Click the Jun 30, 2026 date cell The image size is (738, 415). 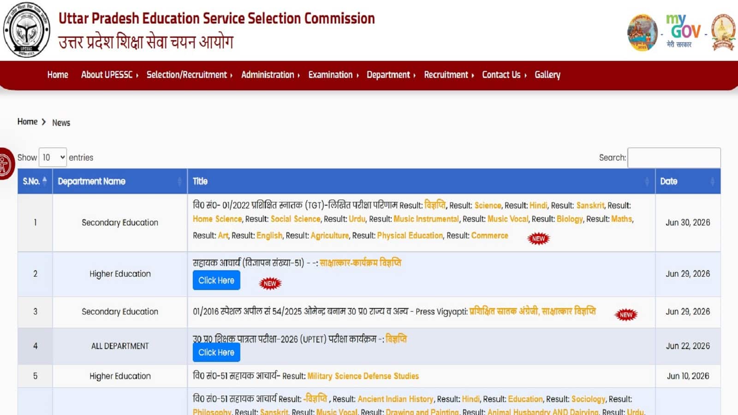click(x=688, y=223)
